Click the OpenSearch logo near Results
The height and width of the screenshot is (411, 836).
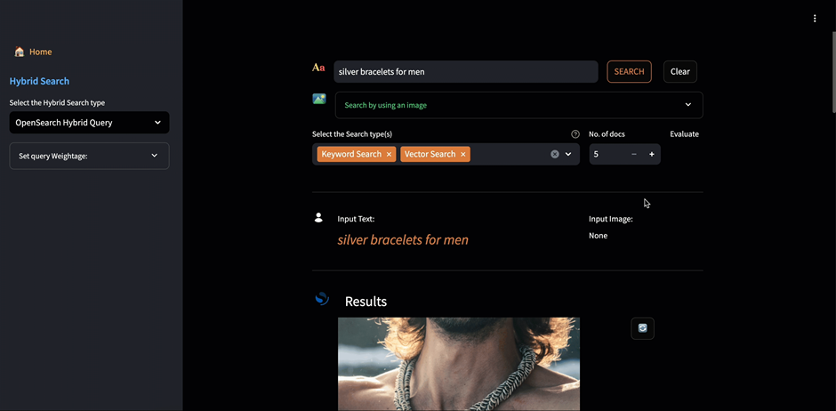coord(322,299)
